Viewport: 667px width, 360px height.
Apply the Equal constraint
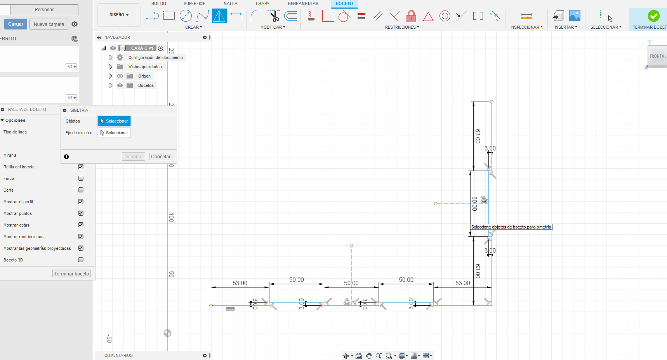click(x=361, y=16)
